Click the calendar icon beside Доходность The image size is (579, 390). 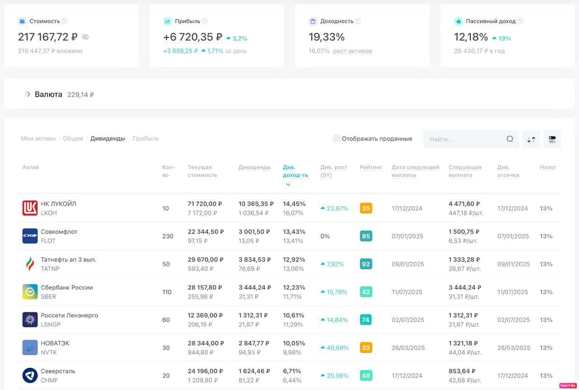point(313,21)
